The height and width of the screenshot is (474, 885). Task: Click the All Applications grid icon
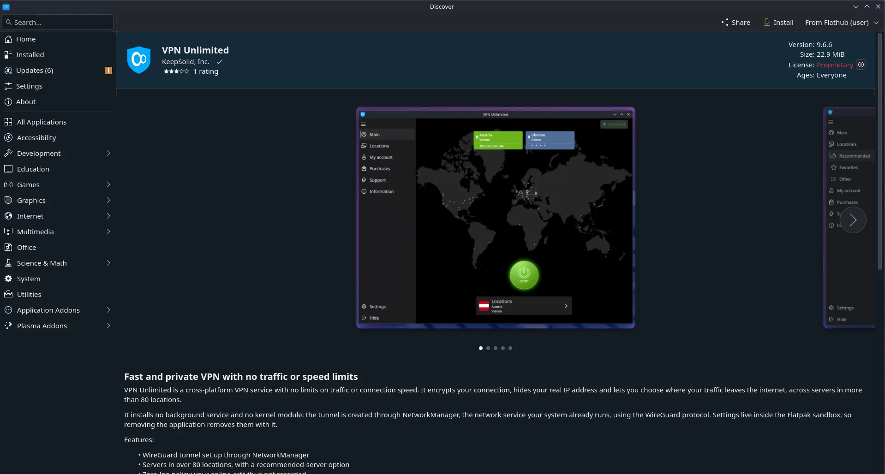tap(8, 122)
